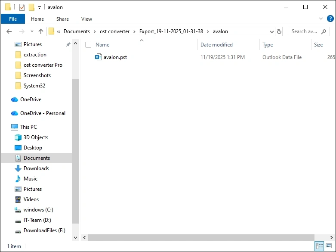Open the Share ribbon tab
The width and height of the screenshot is (336, 252).
click(62, 19)
